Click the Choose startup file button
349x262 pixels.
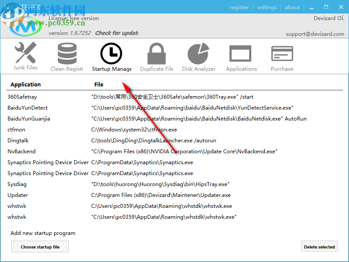point(40,247)
